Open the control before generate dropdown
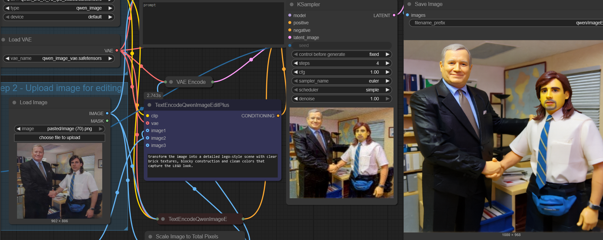The width and height of the screenshot is (603, 240). (342, 54)
